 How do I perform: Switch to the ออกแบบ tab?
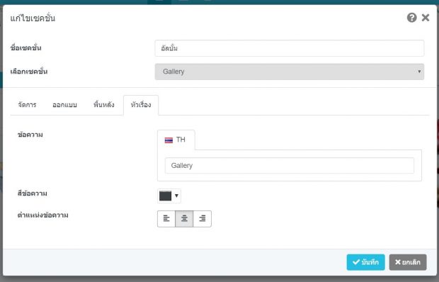click(64, 105)
